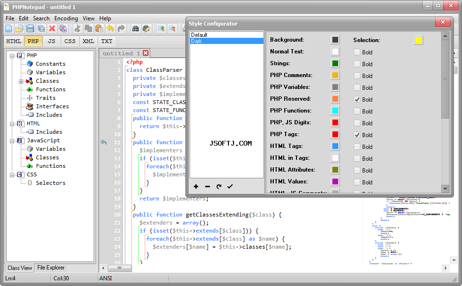The width and height of the screenshot is (462, 286).
Task: Expand the PHP Classes tree node
Action: pos(21,81)
